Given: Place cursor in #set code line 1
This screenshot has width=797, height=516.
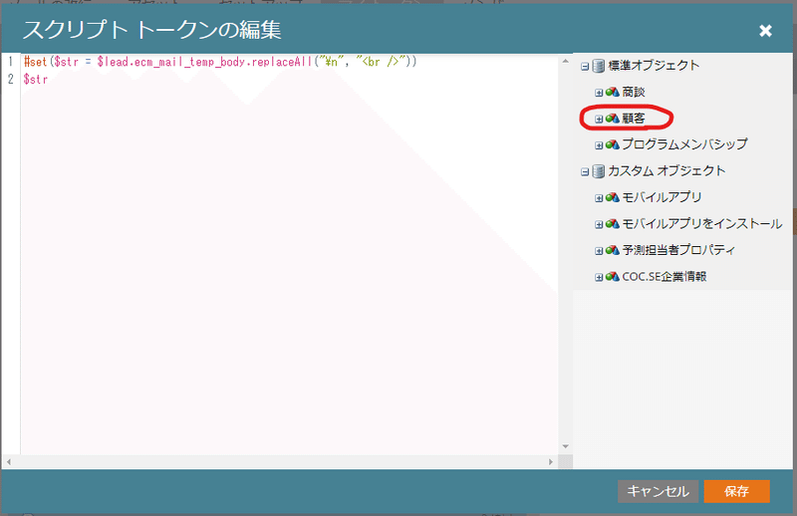Looking at the screenshot, I should [220, 62].
